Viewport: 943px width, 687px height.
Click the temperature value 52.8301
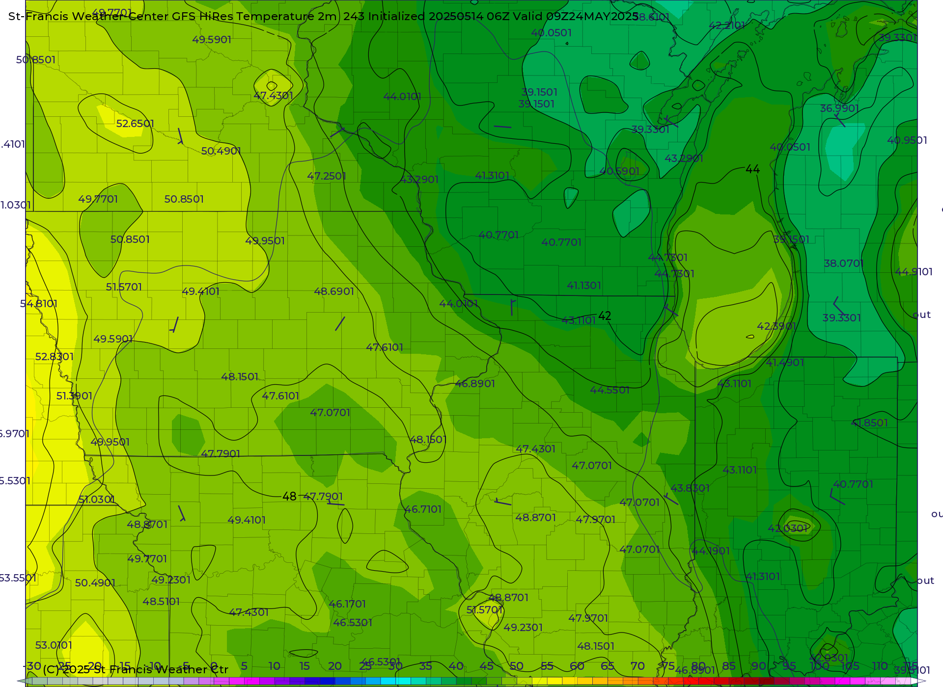coord(55,357)
